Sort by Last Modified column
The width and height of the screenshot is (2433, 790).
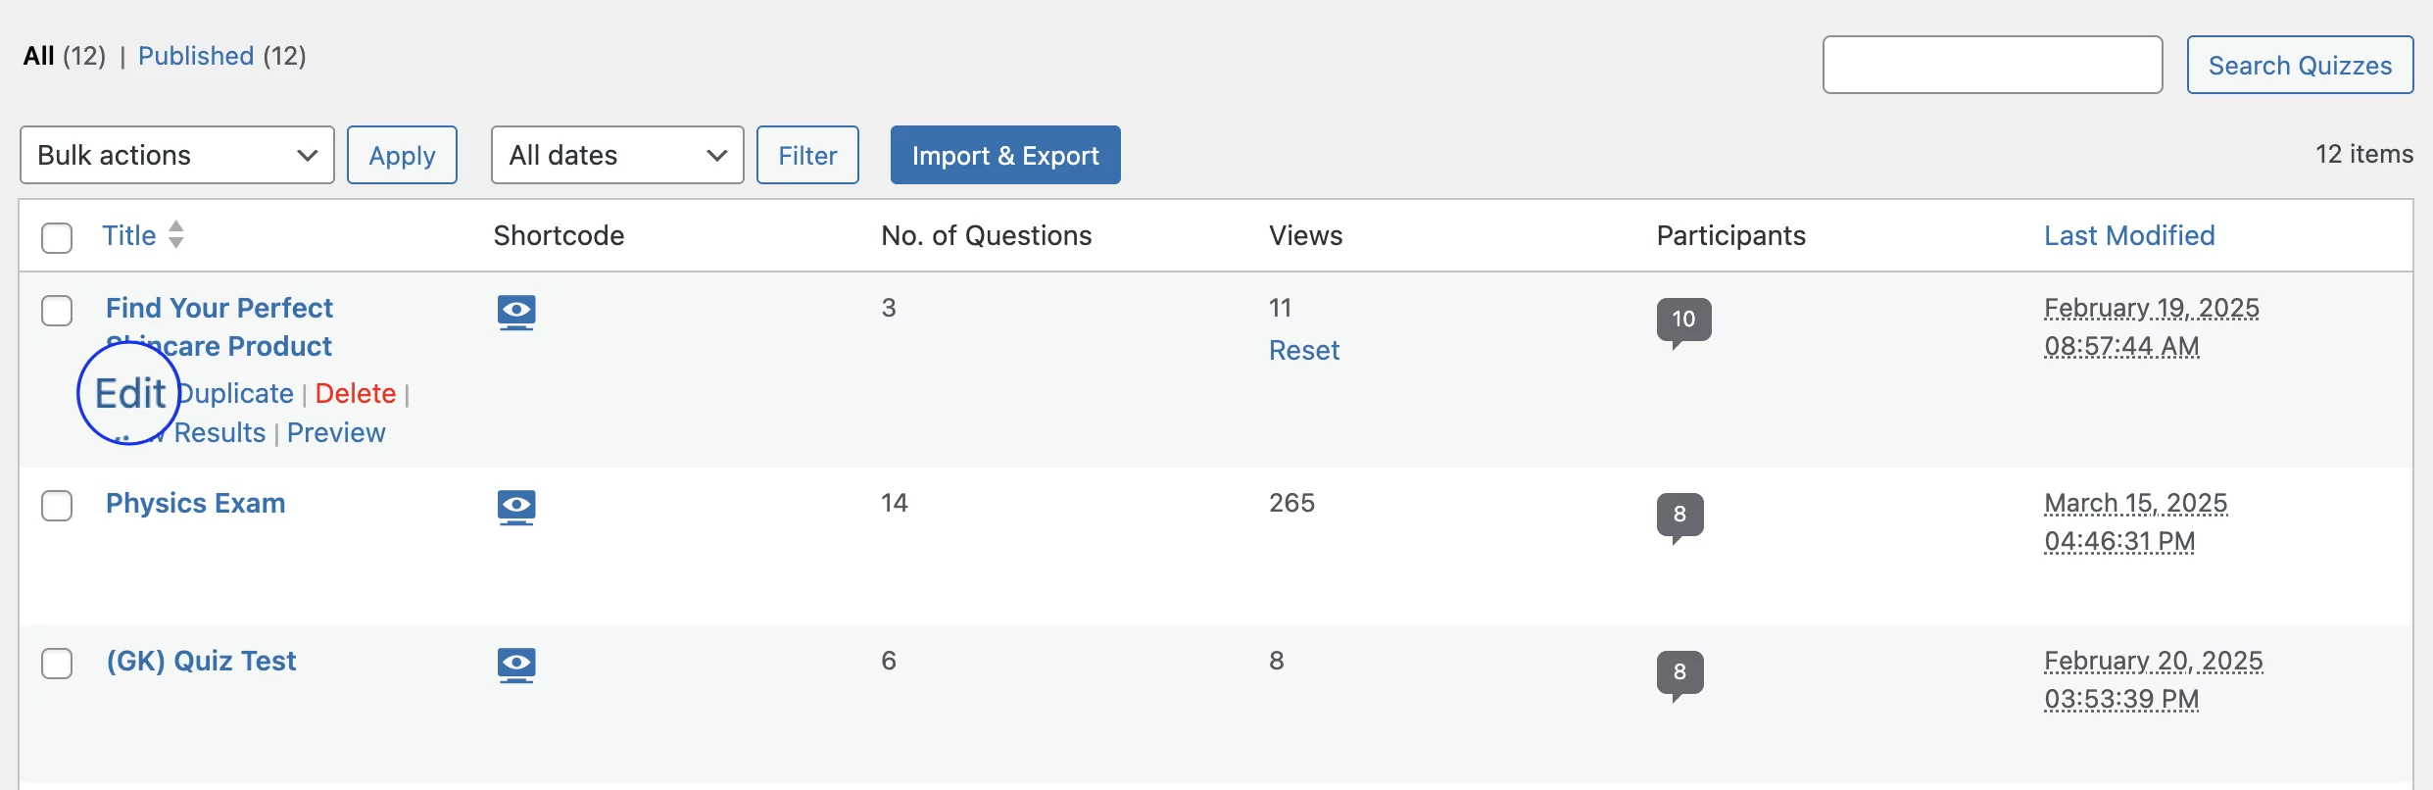(x=2129, y=235)
